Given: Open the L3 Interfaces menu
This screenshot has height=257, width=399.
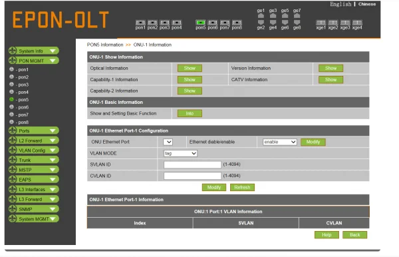Looking at the screenshot, I should coord(34,189).
